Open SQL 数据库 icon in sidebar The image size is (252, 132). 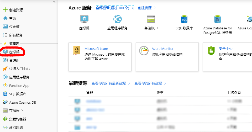pos(5,94)
